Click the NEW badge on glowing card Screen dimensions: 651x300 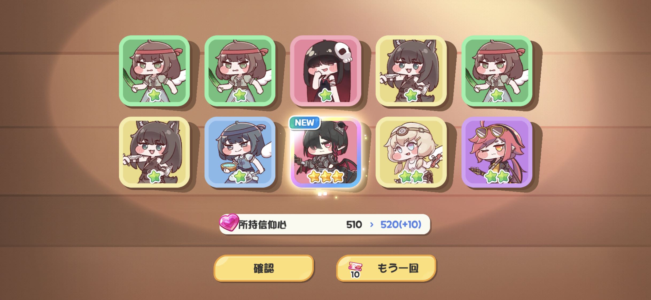click(304, 123)
